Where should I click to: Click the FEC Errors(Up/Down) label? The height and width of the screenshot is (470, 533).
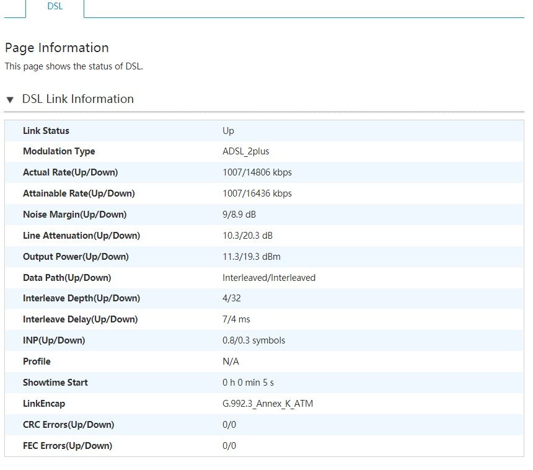pyautogui.click(x=68, y=446)
